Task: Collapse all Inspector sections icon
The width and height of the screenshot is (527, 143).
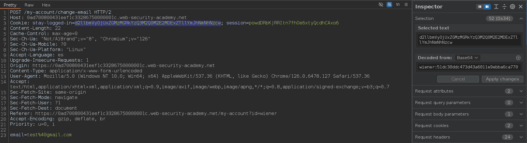Action: (x=504, y=6)
